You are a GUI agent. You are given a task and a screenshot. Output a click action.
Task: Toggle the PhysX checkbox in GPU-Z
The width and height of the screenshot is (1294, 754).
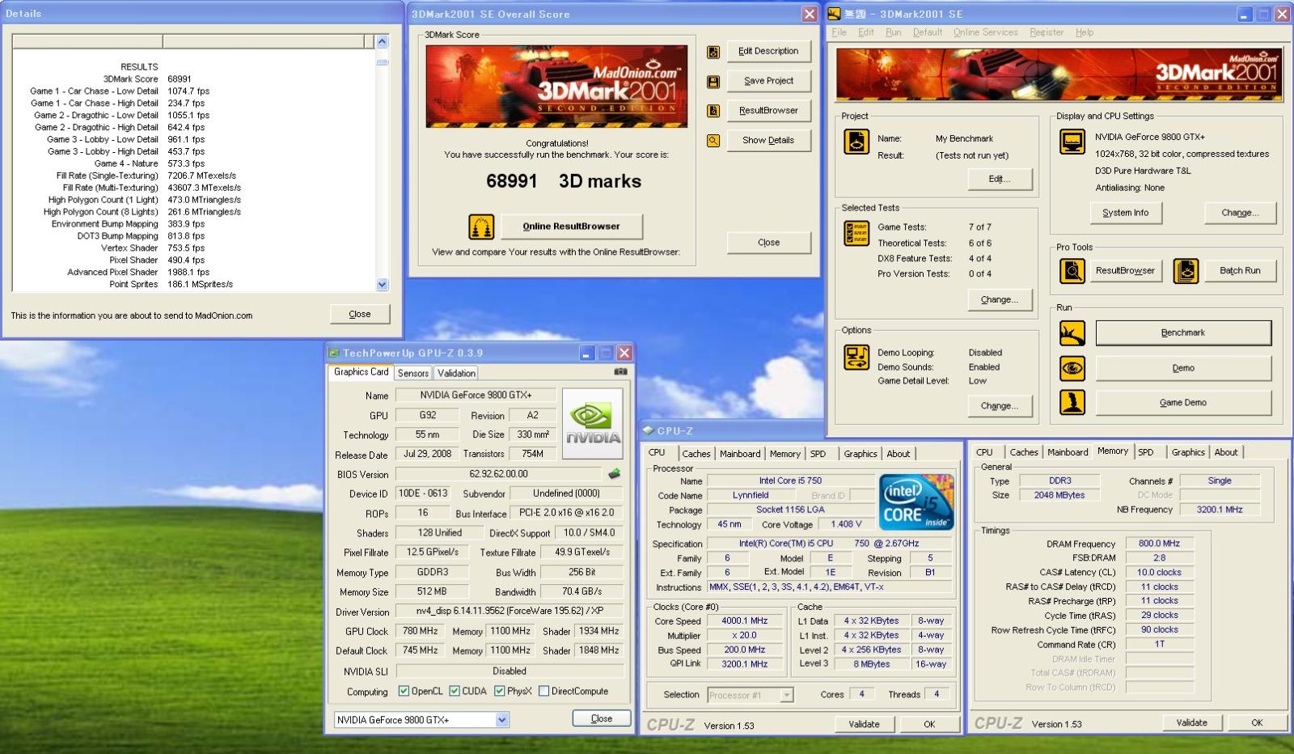coord(500,692)
